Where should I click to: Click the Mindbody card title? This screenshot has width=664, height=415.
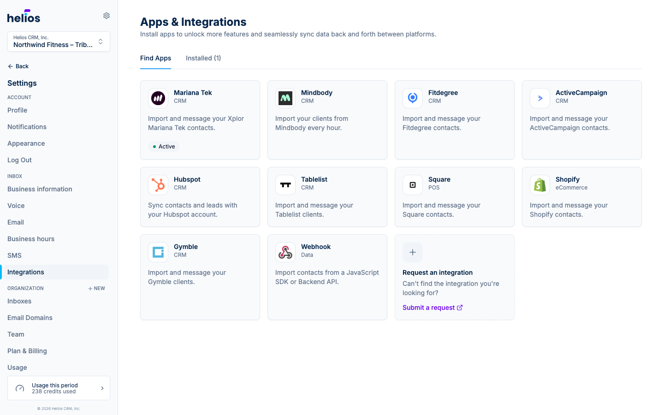point(317,93)
